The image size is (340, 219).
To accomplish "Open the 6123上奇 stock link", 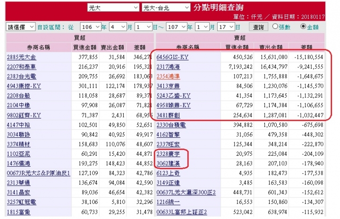I will [x=168, y=173].
